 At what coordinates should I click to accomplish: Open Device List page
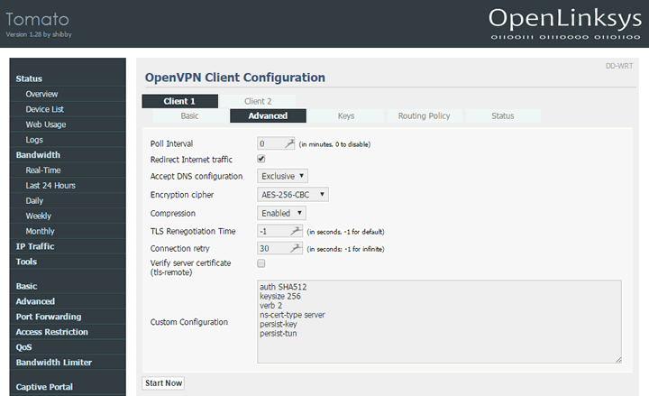click(45, 109)
